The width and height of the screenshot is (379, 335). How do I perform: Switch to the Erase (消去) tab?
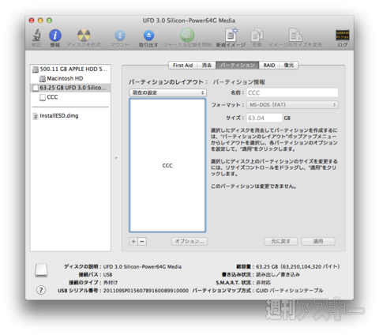tap(207, 66)
